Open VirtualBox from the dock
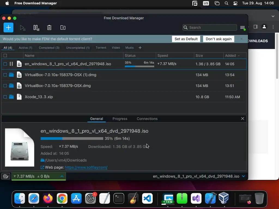 coord(223,198)
